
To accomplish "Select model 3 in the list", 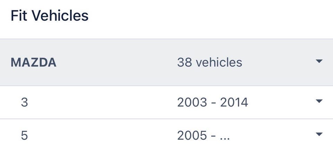I will pos(24,102).
